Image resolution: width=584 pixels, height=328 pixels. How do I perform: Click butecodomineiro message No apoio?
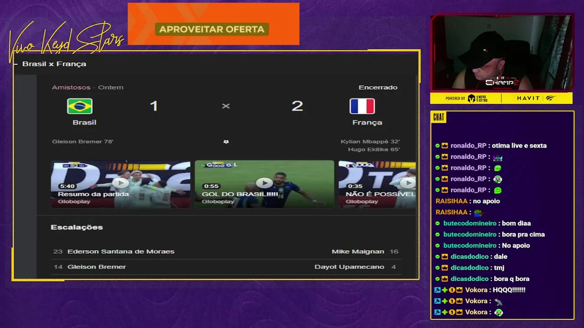(516, 246)
